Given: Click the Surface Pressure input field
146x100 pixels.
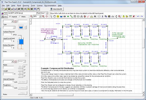Looking at the screenshot, I should pyautogui.click(x=8, y=34).
